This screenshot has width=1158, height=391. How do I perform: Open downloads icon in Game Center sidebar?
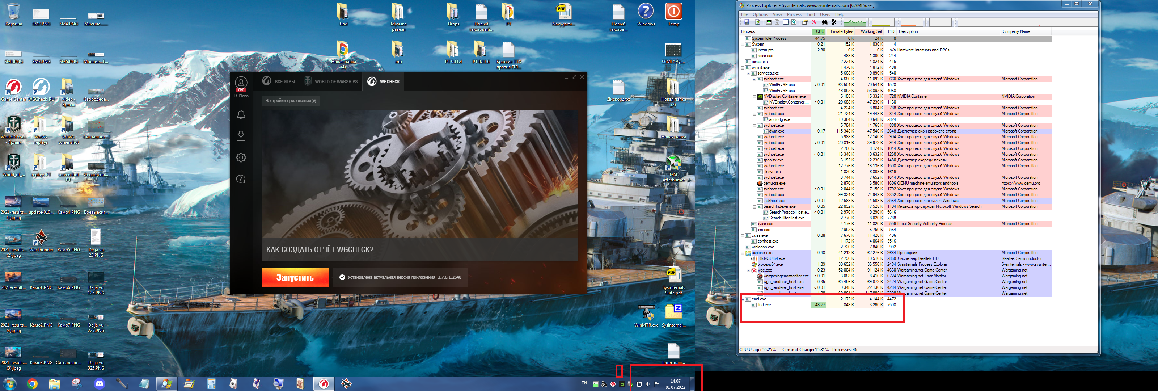pyautogui.click(x=241, y=136)
